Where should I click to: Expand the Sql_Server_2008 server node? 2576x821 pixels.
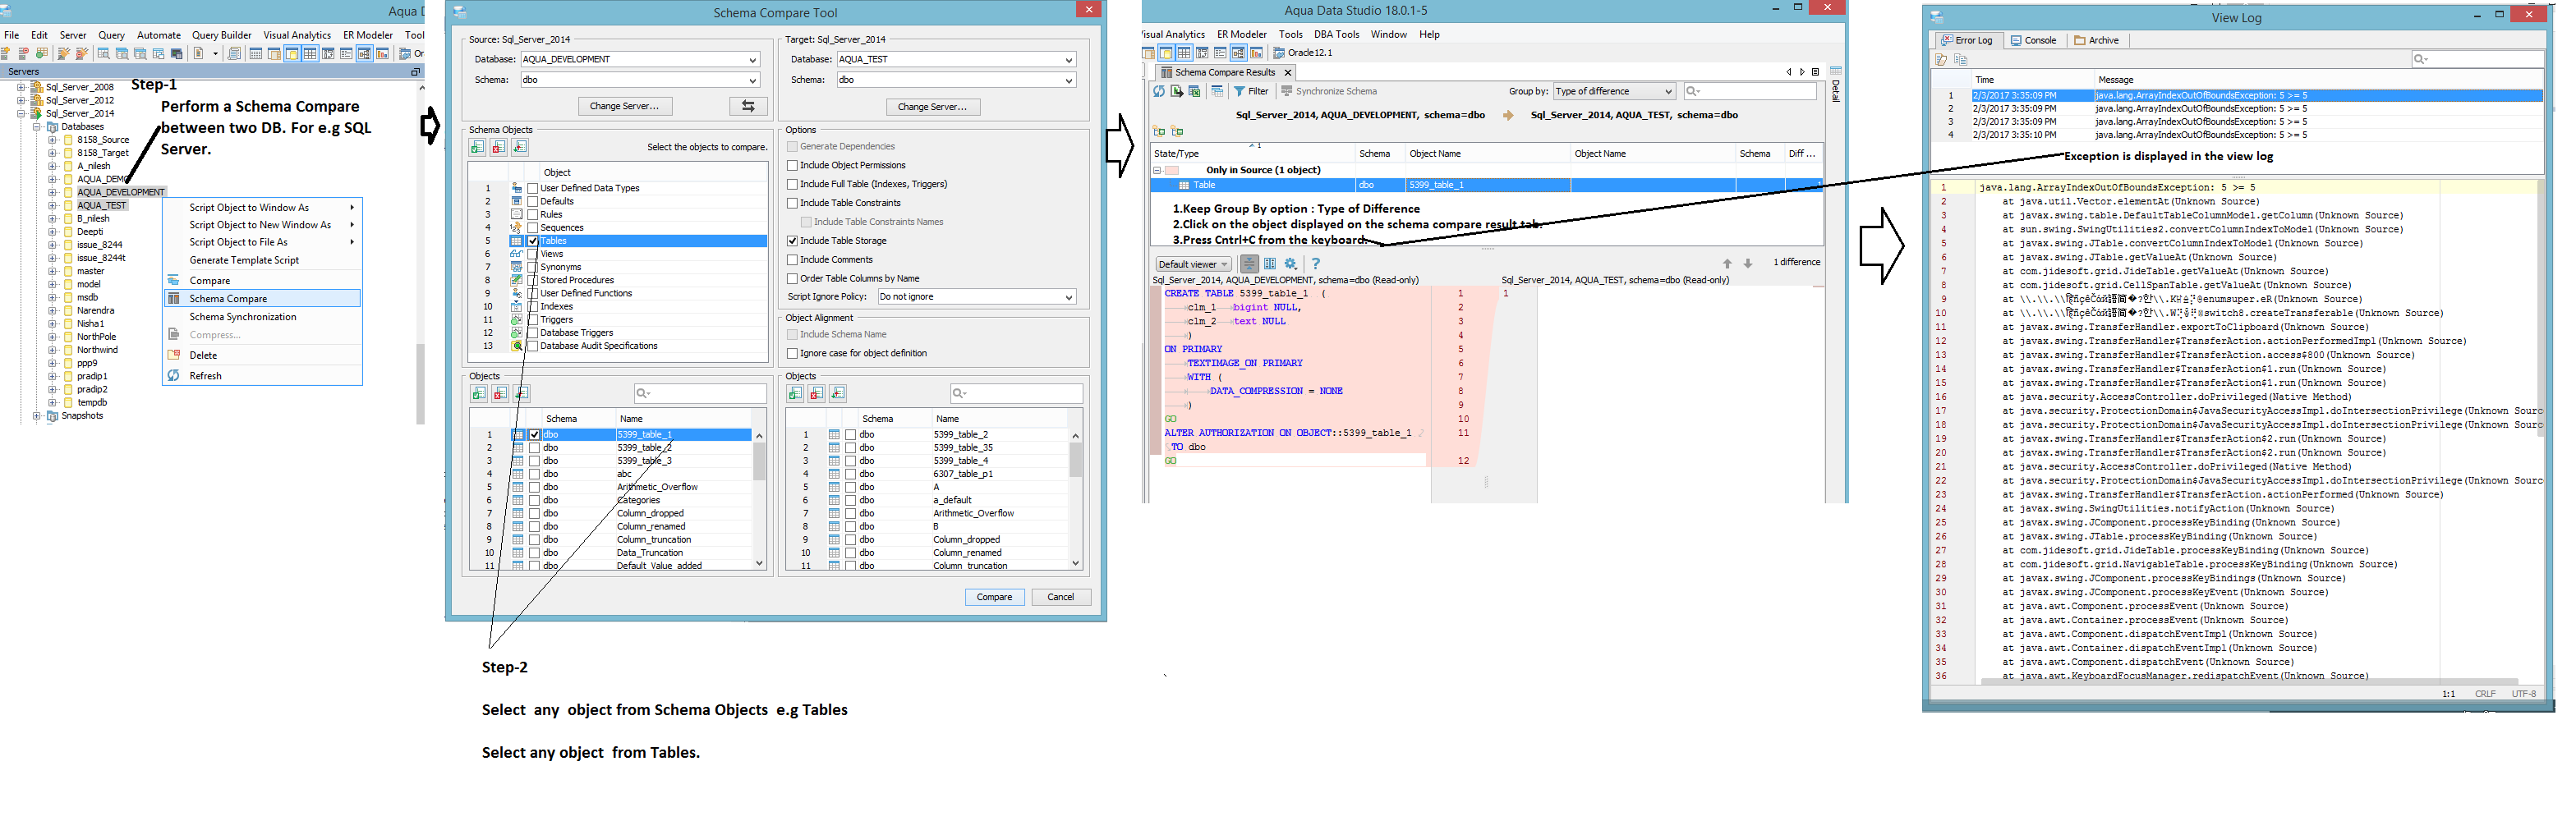pos(20,87)
